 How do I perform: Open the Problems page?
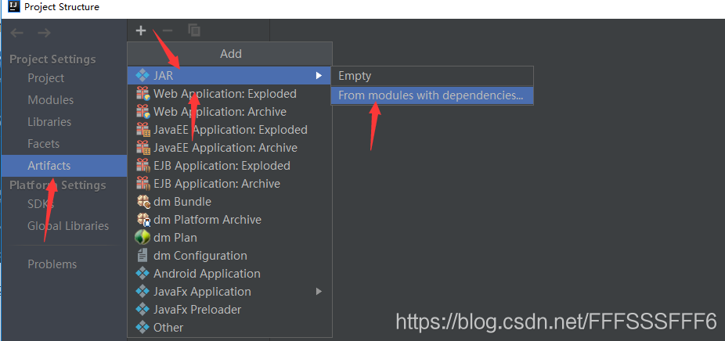pyautogui.click(x=52, y=264)
